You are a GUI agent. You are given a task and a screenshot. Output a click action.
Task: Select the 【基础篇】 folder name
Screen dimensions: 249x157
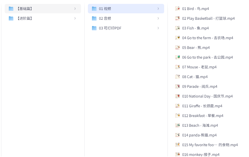(x=25, y=9)
